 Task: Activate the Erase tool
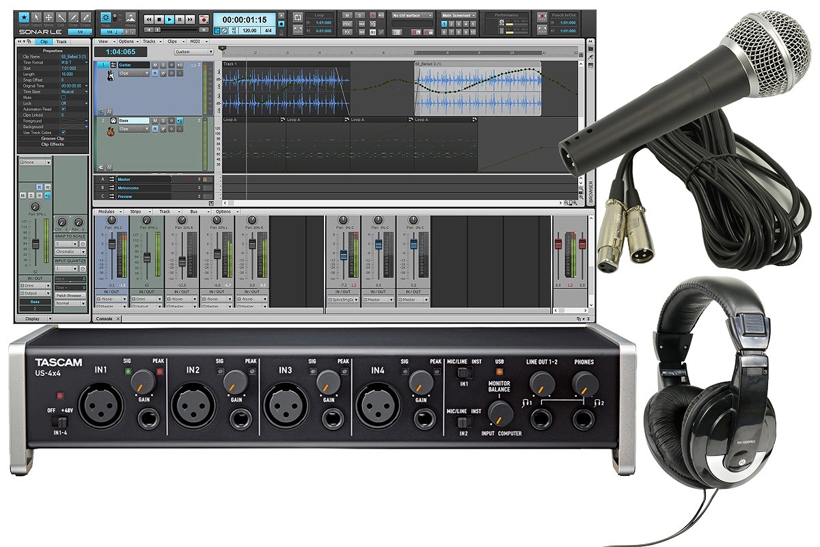coord(86,16)
